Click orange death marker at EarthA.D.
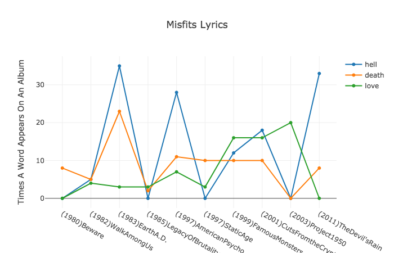Screen dimensions: 394x253 tap(119, 111)
